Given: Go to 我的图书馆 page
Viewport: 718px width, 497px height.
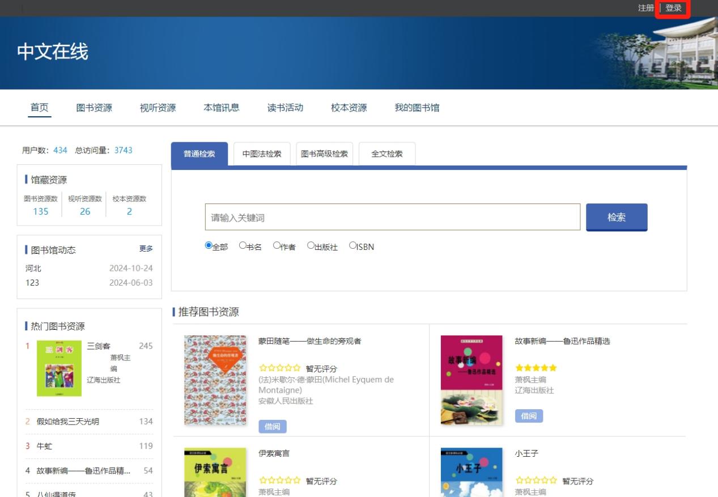Looking at the screenshot, I should (417, 108).
